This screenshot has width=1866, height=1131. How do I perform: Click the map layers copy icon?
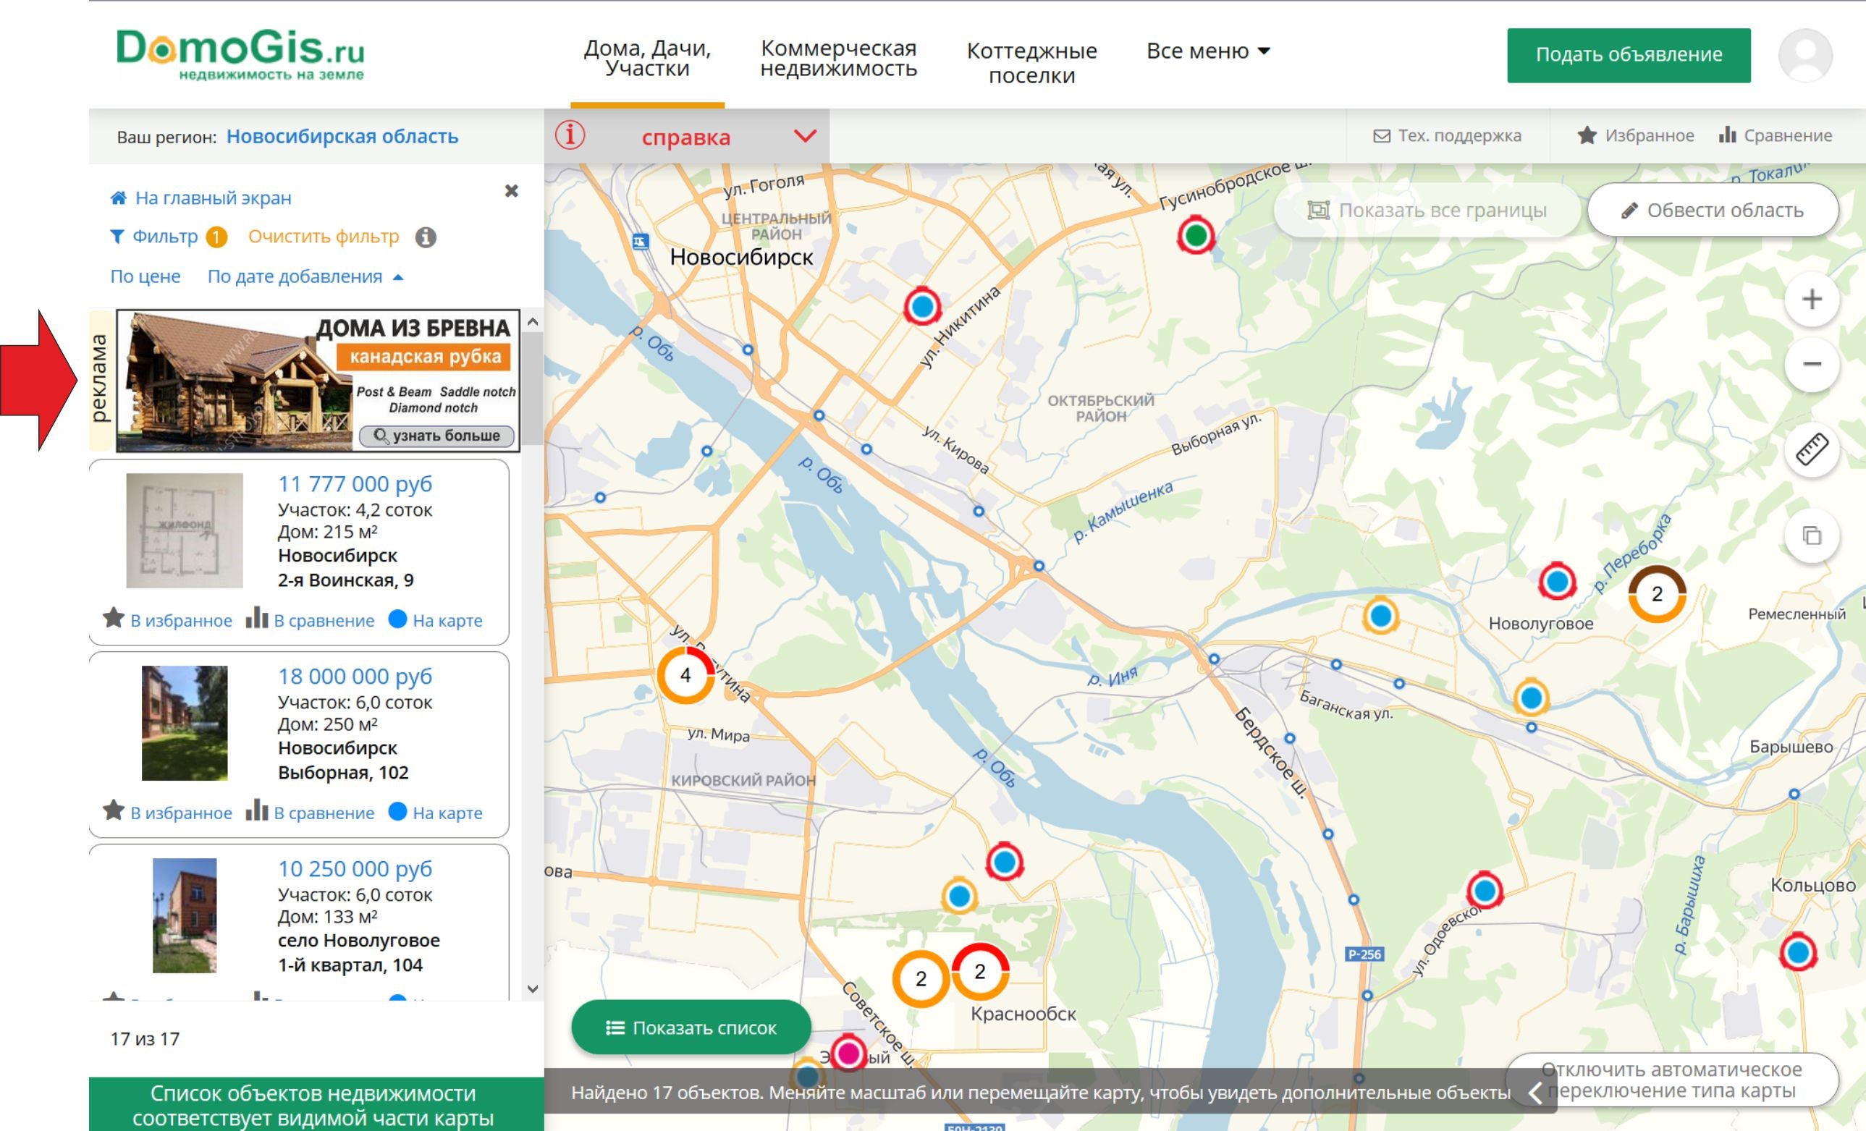click(x=1812, y=536)
